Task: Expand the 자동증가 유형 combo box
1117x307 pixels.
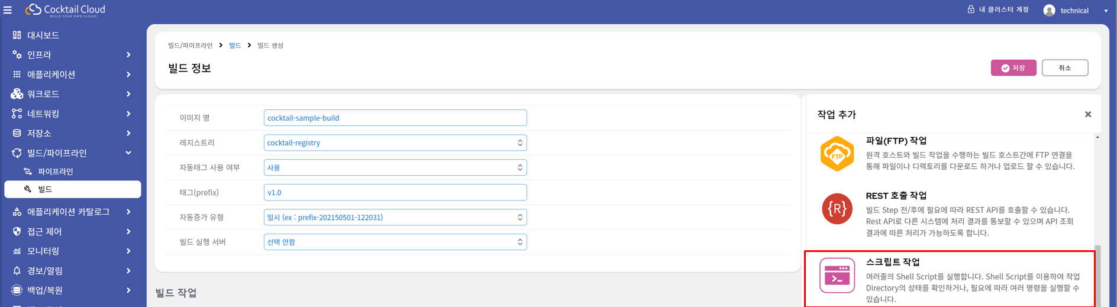Action: [395, 217]
